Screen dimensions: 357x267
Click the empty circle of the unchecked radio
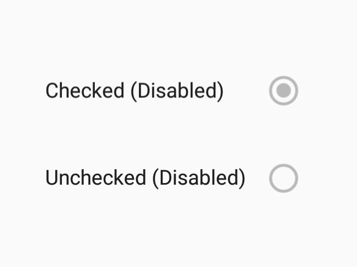[x=283, y=179]
